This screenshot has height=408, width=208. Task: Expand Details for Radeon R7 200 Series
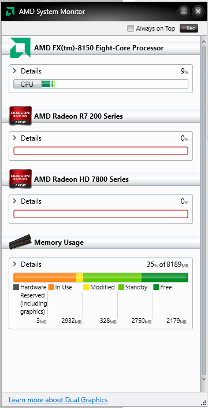27,138
